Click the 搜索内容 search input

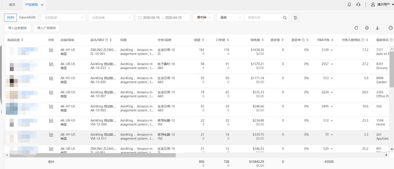tap(263, 18)
